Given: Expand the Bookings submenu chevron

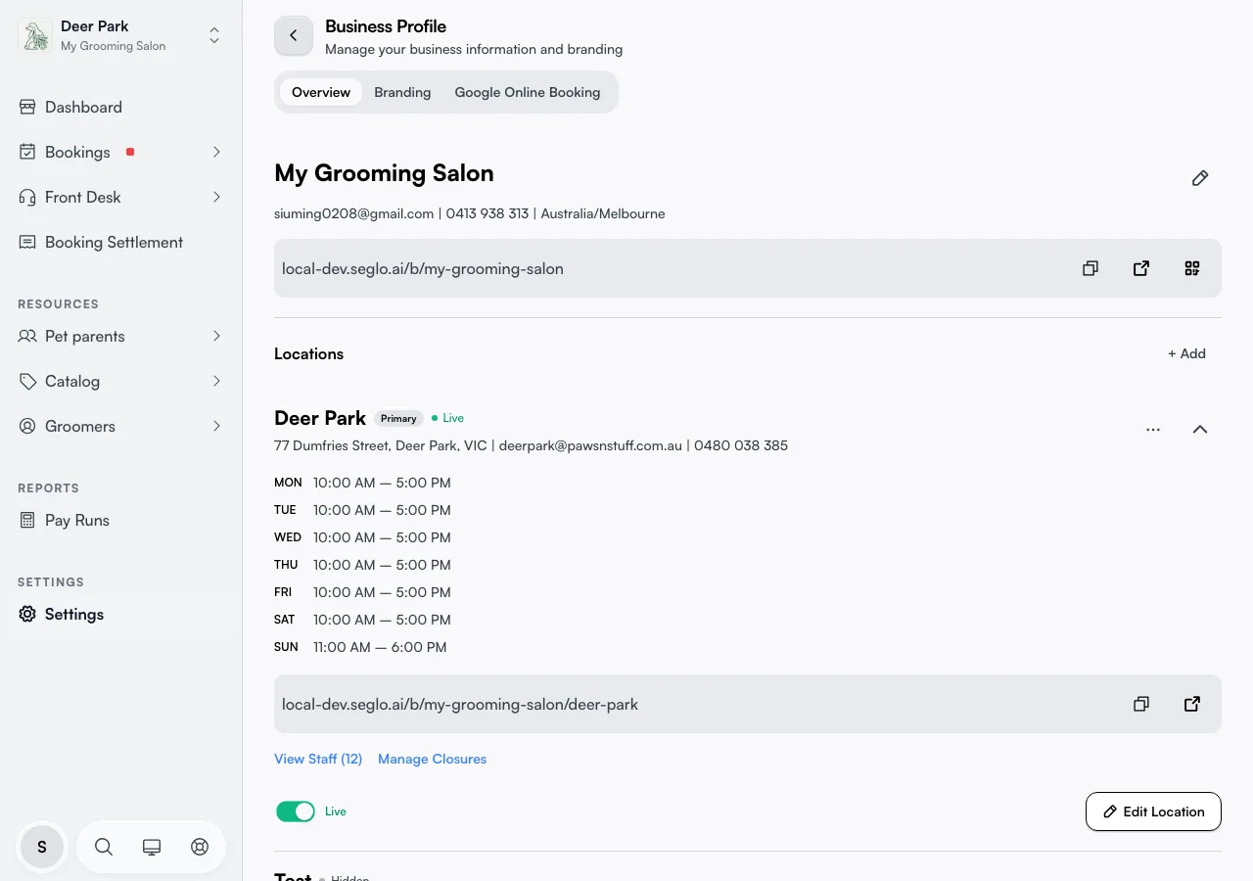Looking at the screenshot, I should (x=216, y=152).
